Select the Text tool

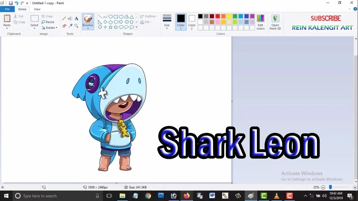pos(76,19)
